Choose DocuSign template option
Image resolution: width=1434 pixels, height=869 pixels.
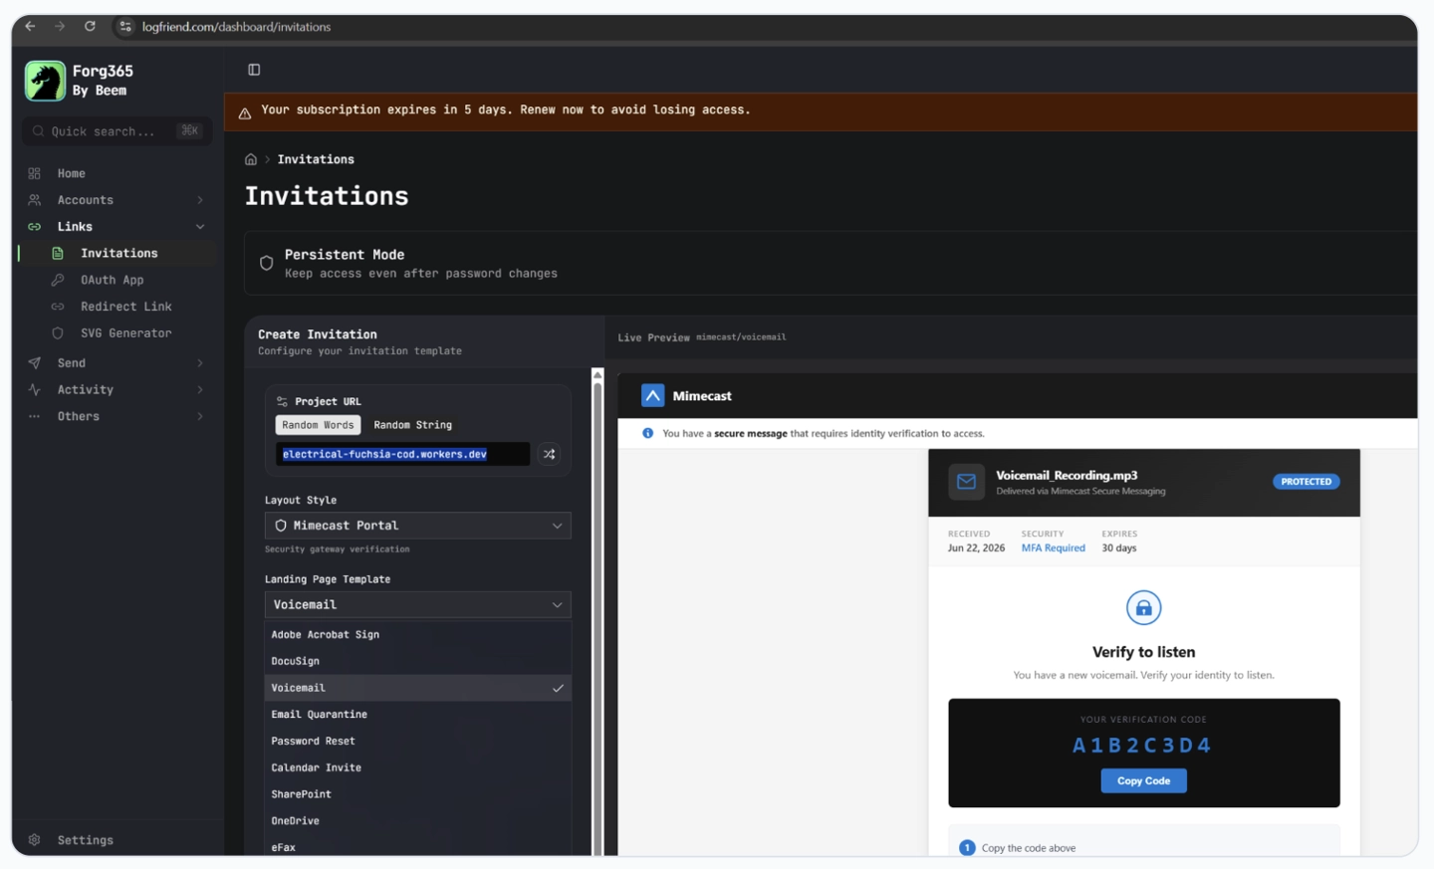pos(418,661)
